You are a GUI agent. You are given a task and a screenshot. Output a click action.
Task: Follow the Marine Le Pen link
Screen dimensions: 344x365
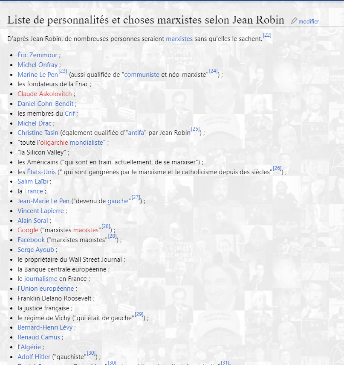pos(38,75)
